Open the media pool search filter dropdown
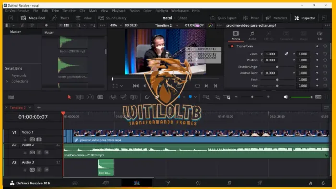 [84, 25]
